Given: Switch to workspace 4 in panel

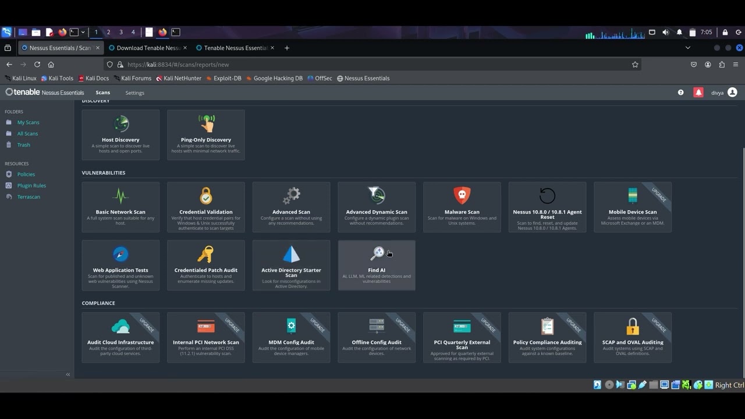Looking at the screenshot, I should [x=133, y=32].
